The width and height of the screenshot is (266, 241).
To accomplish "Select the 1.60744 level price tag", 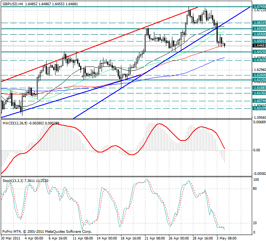I will click(259, 101).
